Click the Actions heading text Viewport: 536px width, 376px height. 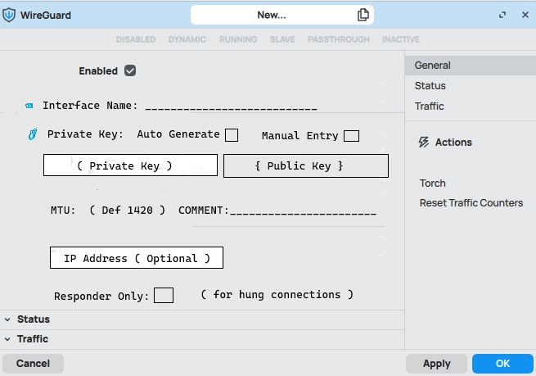pyautogui.click(x=453, y=142)
